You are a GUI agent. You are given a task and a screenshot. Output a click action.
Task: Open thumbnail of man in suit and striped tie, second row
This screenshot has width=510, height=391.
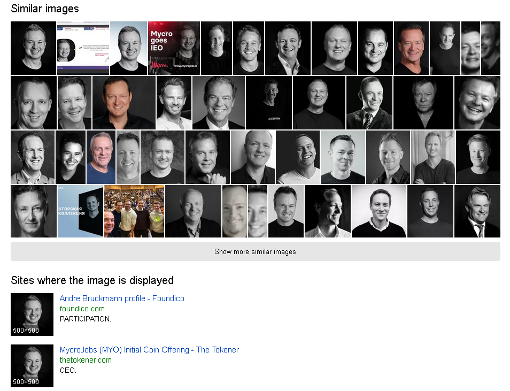pos(369,103)
